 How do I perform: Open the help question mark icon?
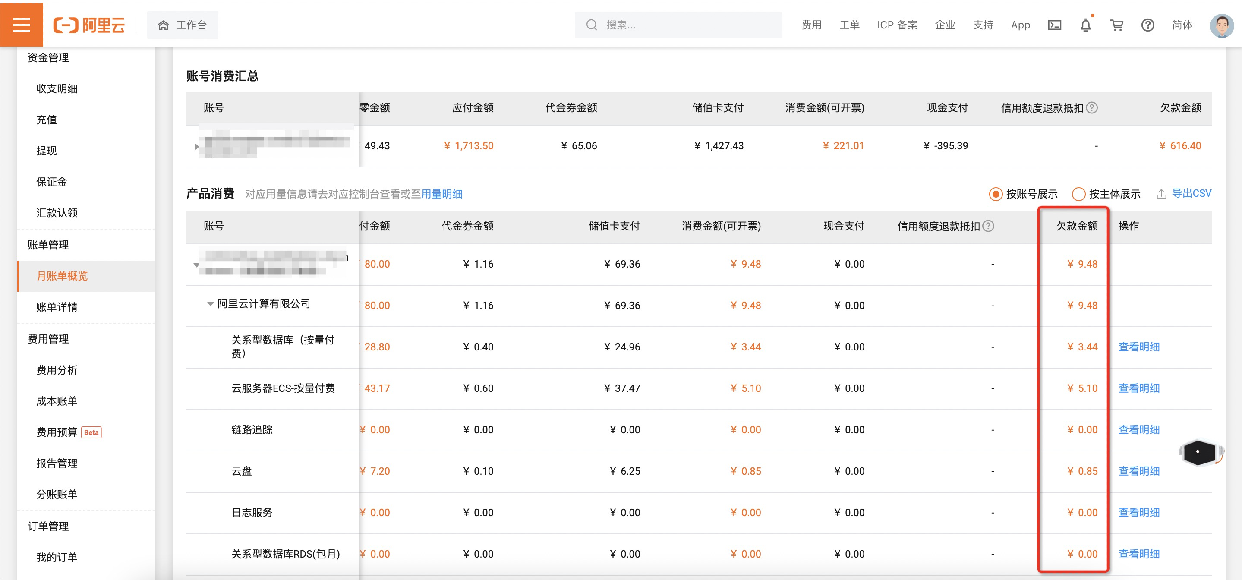tap(1147, 25)
